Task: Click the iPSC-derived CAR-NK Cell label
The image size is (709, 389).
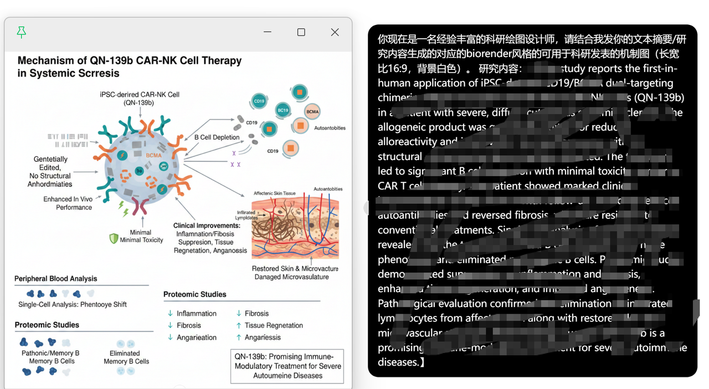Action: pos(138,98)
